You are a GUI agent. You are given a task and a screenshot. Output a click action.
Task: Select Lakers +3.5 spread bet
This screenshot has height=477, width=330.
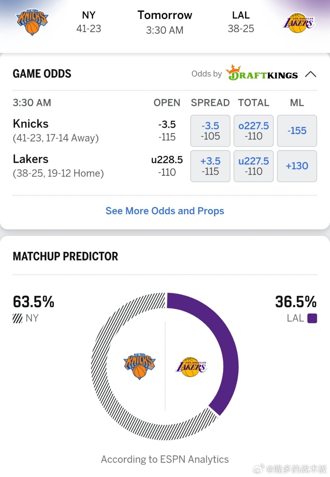(210, 166)
